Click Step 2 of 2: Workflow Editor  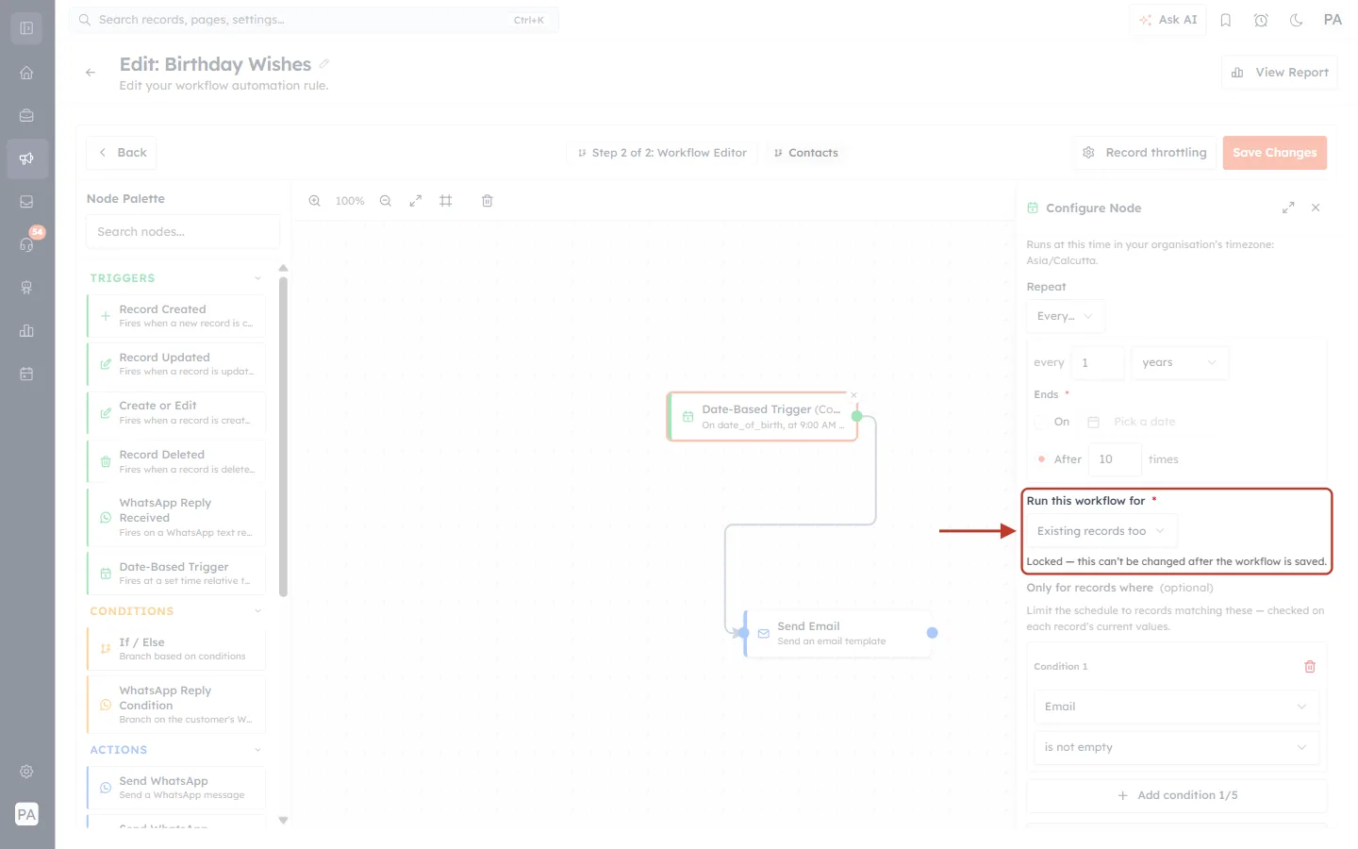(x=662, y=153)
